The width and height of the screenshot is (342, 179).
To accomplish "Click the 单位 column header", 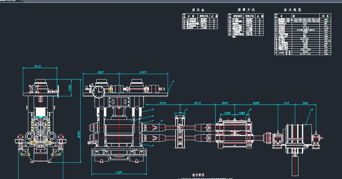I will click(325, 16).
